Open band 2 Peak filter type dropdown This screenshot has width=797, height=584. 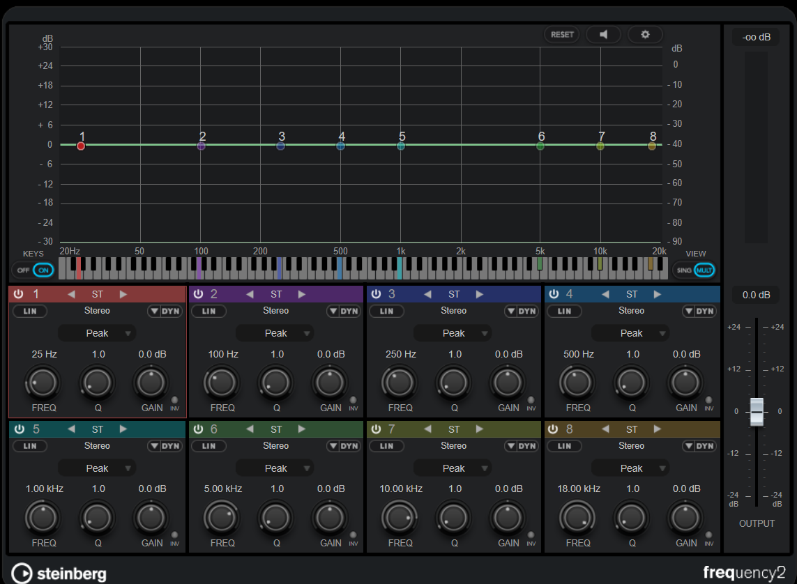[x=275, y=333]
